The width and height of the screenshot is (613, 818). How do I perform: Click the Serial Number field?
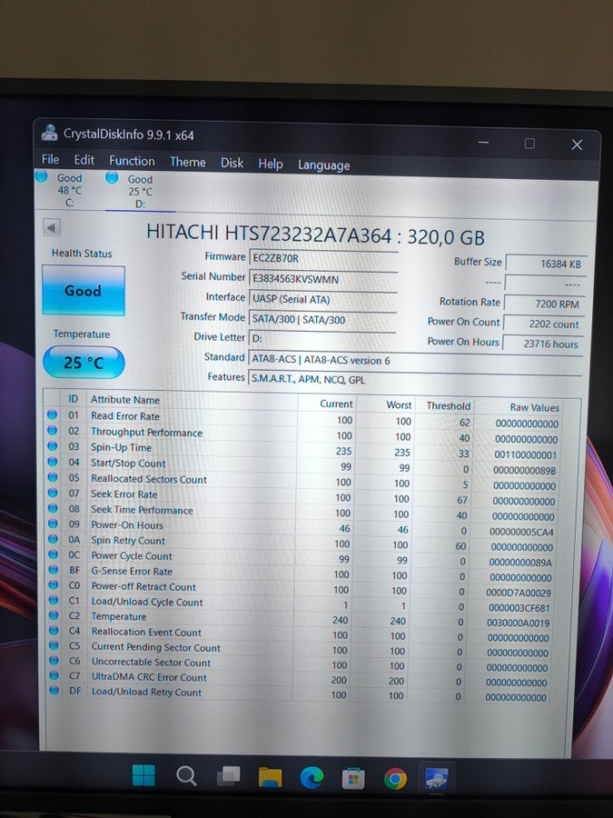coord(323,279)
